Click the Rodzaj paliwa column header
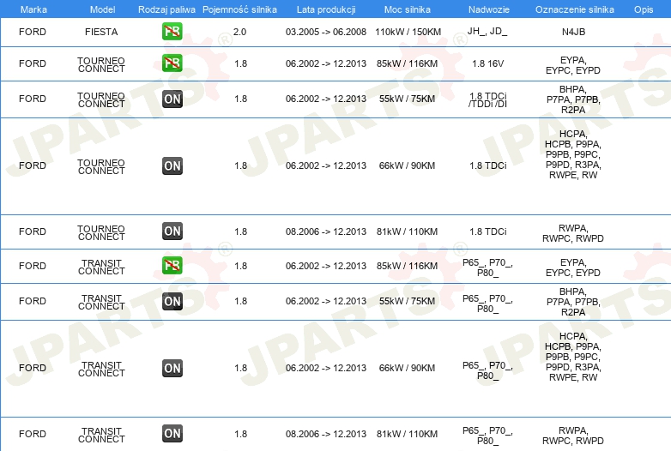The height and width of the screenshot is (451, 671). 166,9
